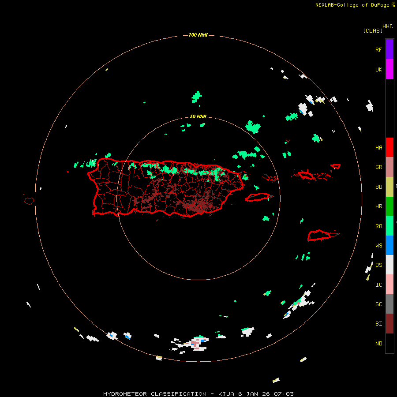Click the ND legend label

(x=378, y=343)
